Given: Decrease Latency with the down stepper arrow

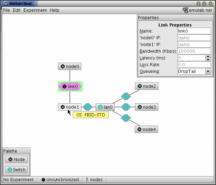Looking at the screenshot, I should pos(208,60).
